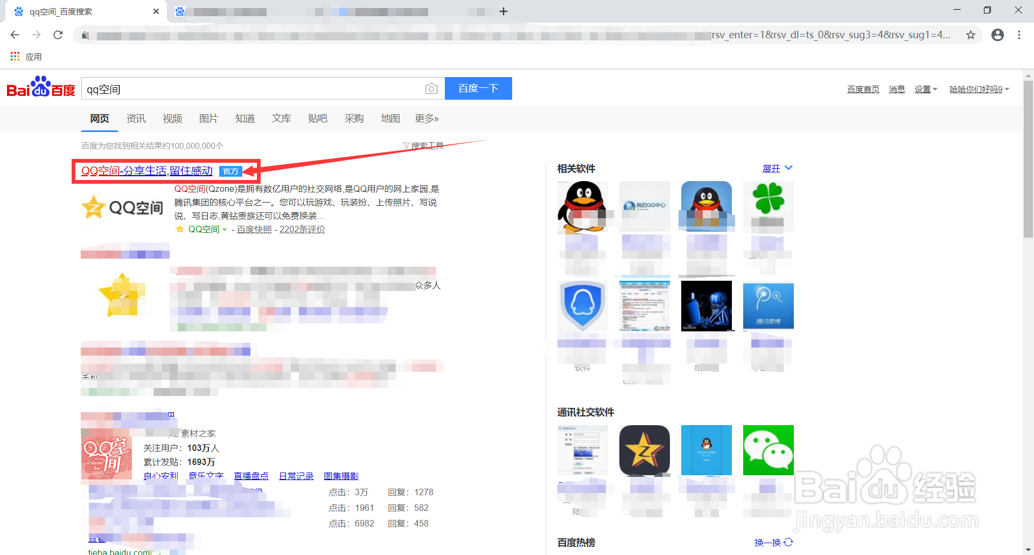Open a new browser tab
The image size is (1034, 555).
504,11
